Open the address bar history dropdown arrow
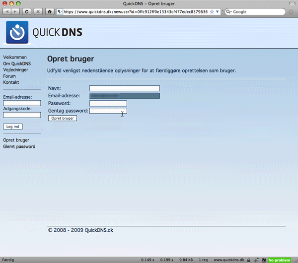The height and width of the screenshot is (263, 298). coord(217,12)
